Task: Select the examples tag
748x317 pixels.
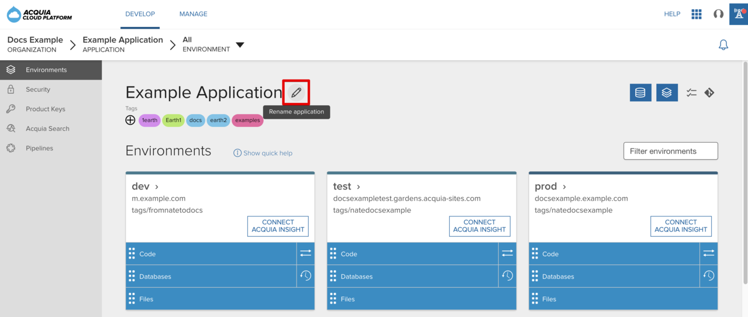Action: [247, 120]
